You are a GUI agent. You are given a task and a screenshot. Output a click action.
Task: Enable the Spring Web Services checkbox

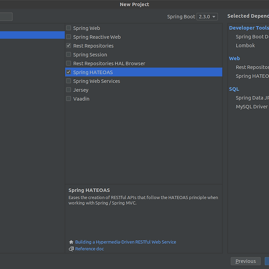click(69, 81)
